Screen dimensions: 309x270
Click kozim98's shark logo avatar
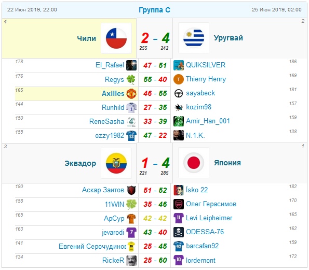[179, 107]
